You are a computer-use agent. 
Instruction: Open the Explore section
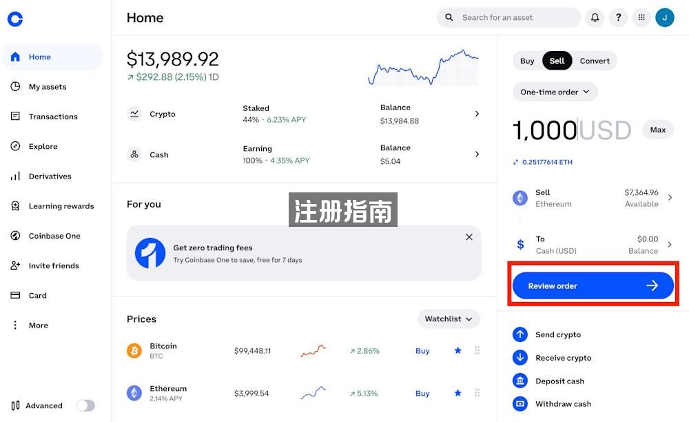click(43, 146)
